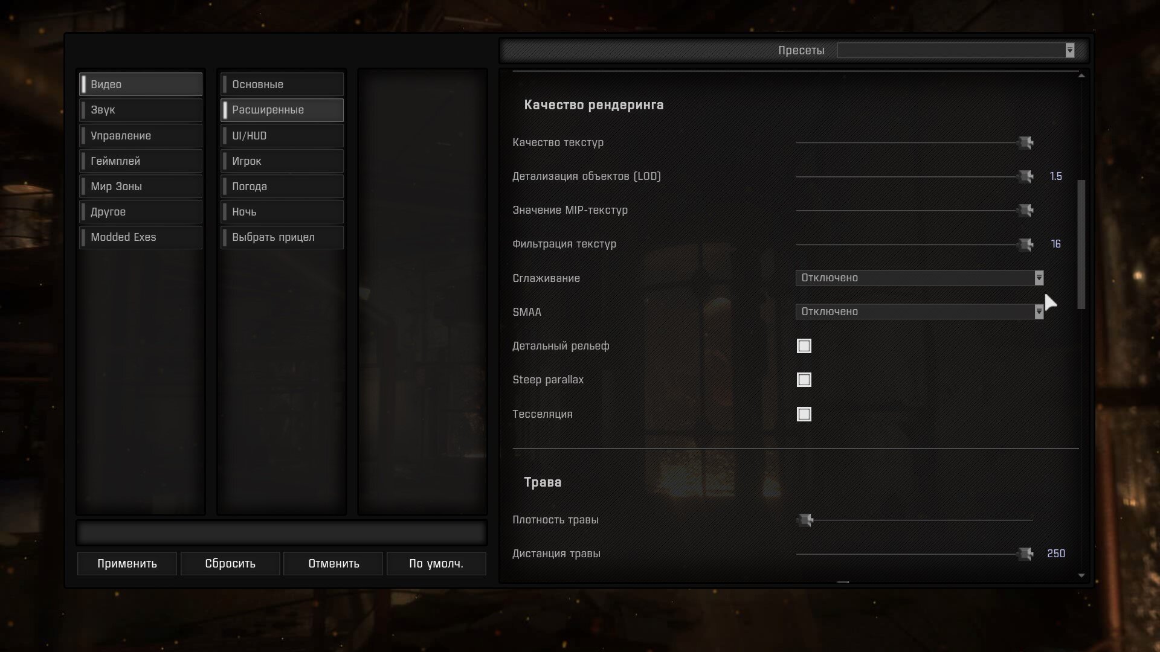Select the Геймплей category
Viewport: 1160px width, 652px height.
point(141,161)
